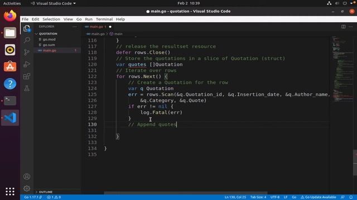357x200 pixels.
Task: Change UTF-8 file encoding
Action: (x=275, y=197)
